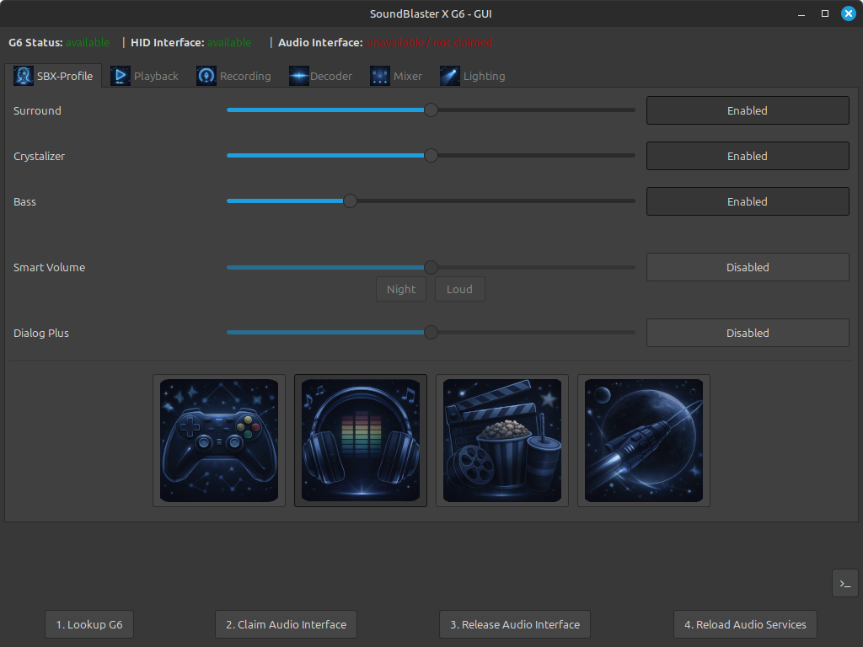The image size is (863, 647).
Task: Open the Recording tab
Action: pos(234,76)
